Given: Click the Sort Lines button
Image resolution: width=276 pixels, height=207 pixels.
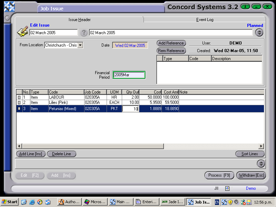Looking at the screenshot, I should (250, 154).
